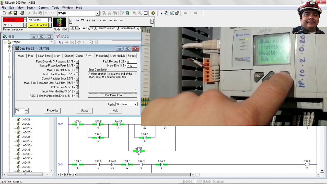The height and width of the screenshot is (184, 327).
Task: Toggle ASCII String Manipulation Error S:5/15 bit
Action: click(x=77, y=96)
